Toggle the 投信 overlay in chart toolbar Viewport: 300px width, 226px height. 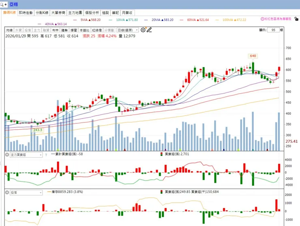[28, 30]
